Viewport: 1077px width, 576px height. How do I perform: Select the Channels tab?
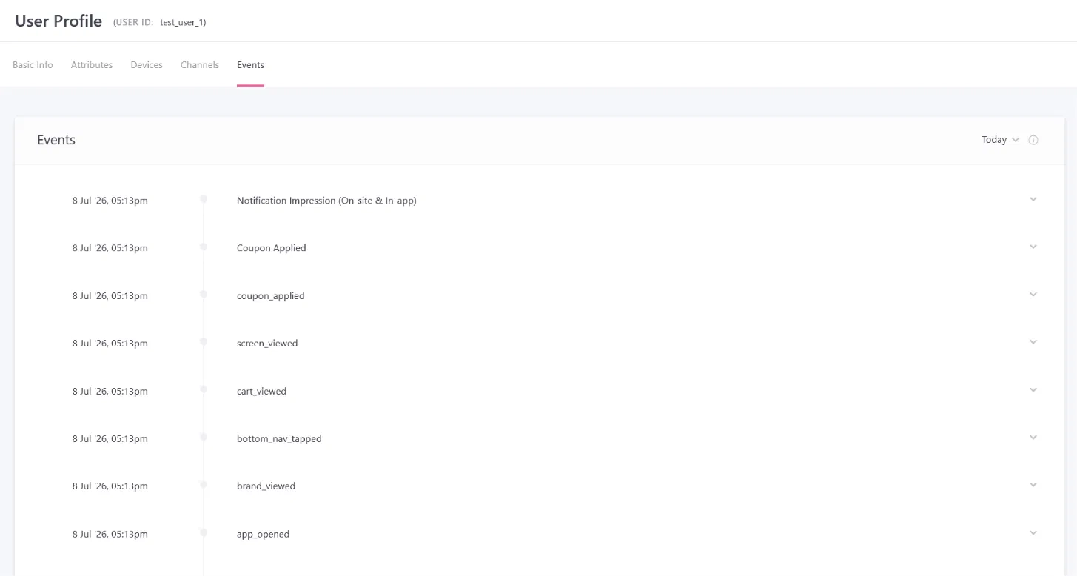click(200, 65)
